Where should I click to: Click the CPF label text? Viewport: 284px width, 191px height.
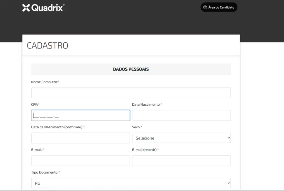pos(35,105)
